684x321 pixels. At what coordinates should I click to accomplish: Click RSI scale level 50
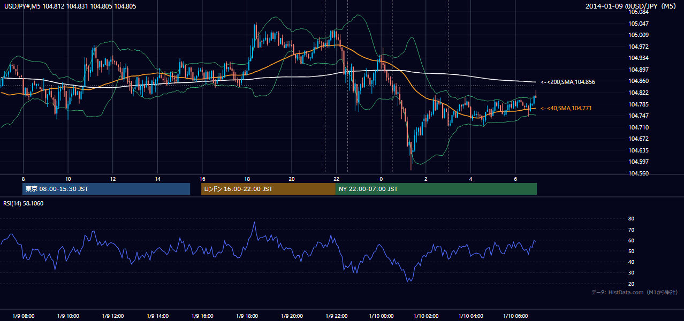pyautogui.click(x=631, y=251)
